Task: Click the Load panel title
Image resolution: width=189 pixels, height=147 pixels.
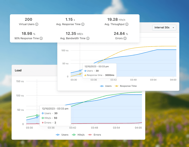Action: 18,70
